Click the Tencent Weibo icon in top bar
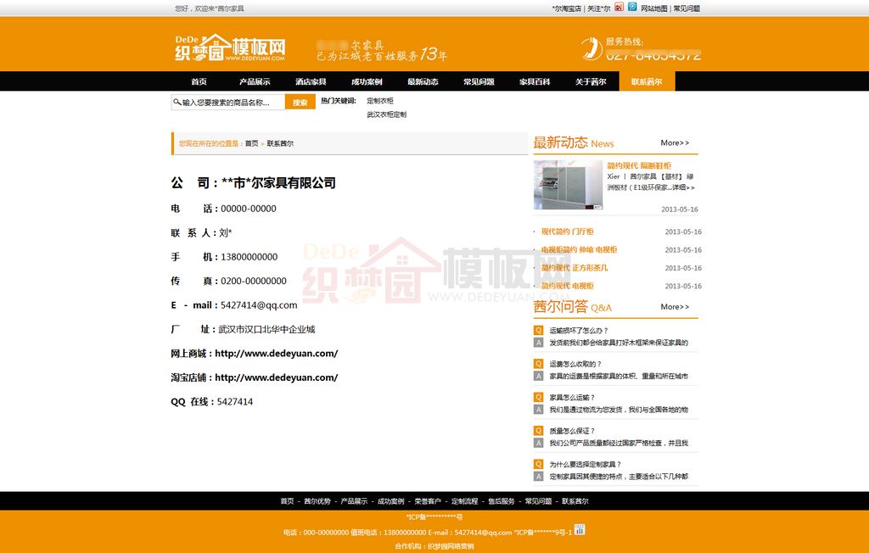Image resolution: width=869 pixels, height=553 pixels. (632, 8)
